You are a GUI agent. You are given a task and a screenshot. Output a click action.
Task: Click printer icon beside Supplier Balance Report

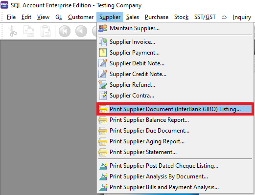click(103, 120)
